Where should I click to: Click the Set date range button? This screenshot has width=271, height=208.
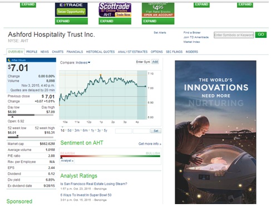point(156,131)
